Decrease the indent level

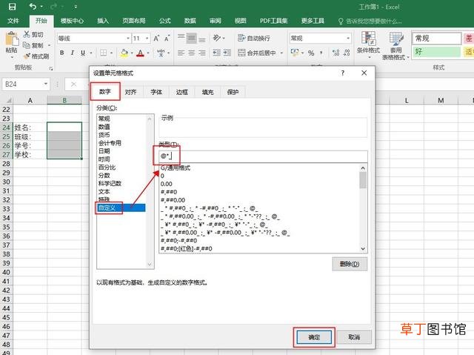point(216,53)
